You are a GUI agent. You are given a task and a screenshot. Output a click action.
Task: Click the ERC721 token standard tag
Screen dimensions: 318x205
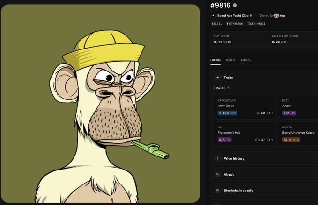[x=216, y=24]
